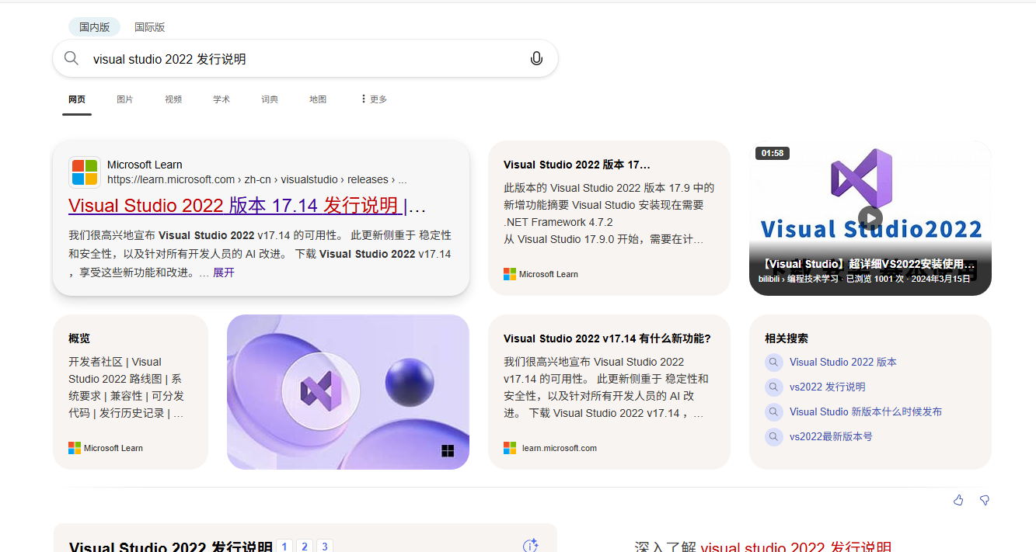Viewport: 1036px width, 552px height.
Task: Click the Windows logo on purple image
Action: 448,450
